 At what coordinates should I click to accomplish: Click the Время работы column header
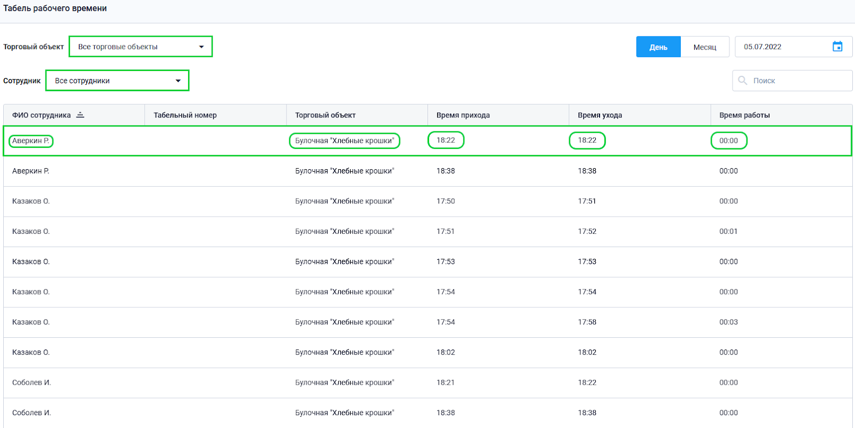tap(744, 115)
